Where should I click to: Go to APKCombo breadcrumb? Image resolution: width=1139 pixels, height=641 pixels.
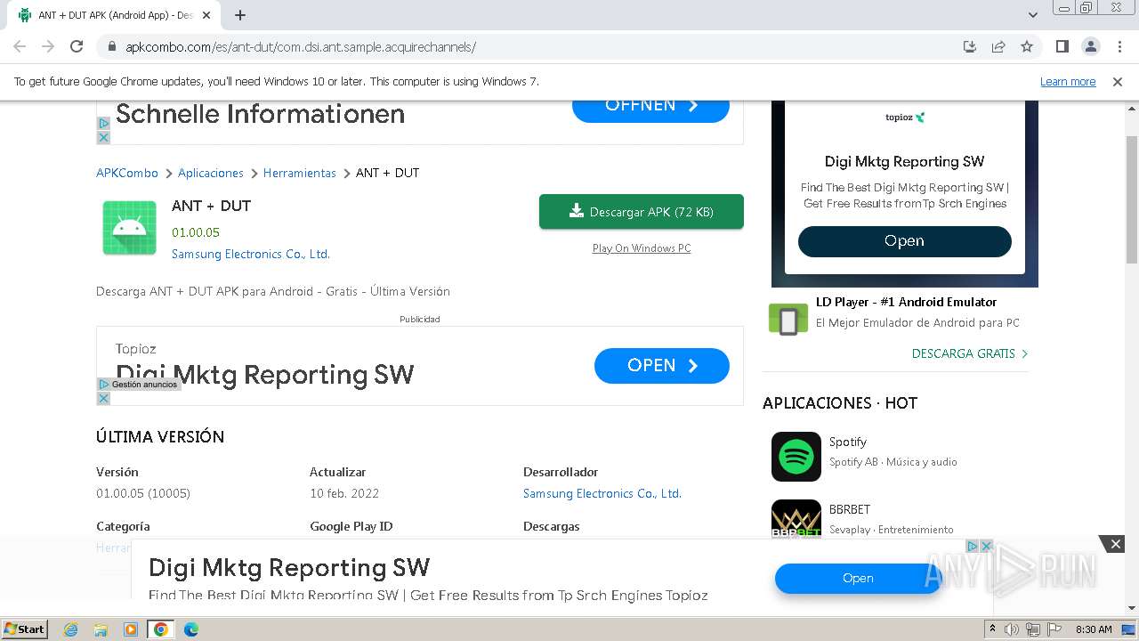pos(127,173)
